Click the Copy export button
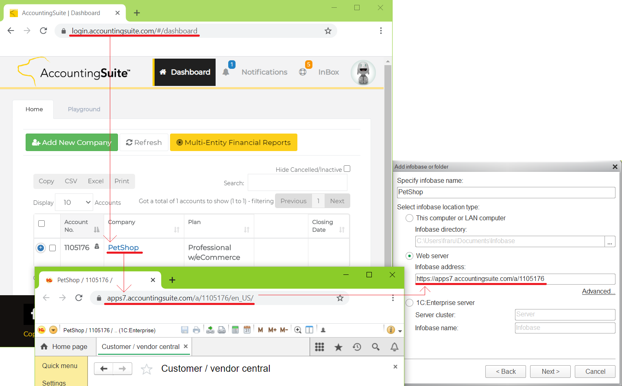622x386 pixels. (46, 181)
